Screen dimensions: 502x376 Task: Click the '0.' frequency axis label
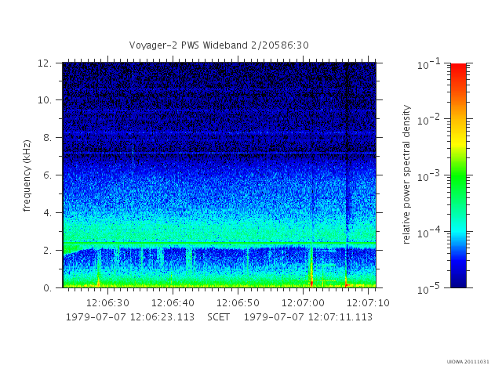coord(47,287)
